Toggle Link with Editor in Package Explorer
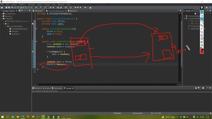The height and width of the screenshot is (119, 212). click(22, 11)
